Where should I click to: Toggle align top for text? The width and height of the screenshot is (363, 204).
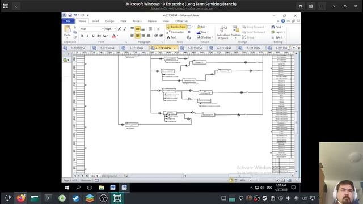[x=132, y=29]
